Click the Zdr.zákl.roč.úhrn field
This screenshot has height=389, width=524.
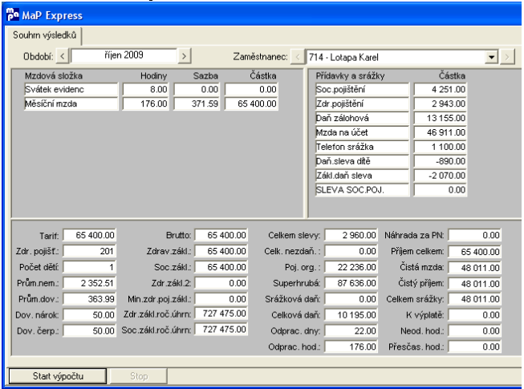221,314
